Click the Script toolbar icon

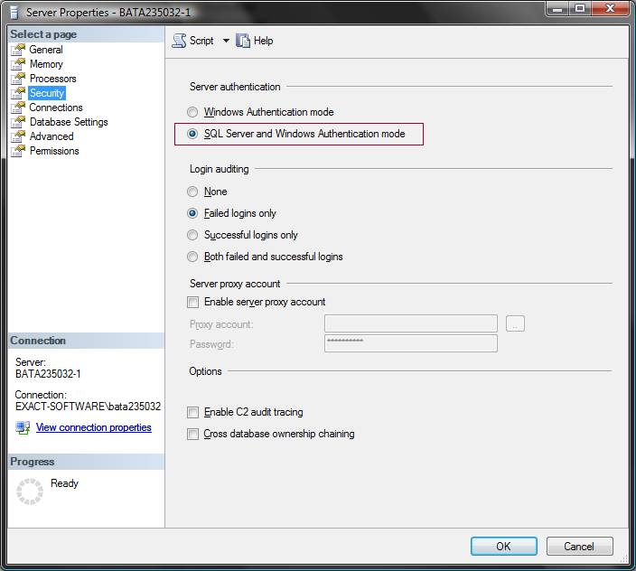coord(179,41)
